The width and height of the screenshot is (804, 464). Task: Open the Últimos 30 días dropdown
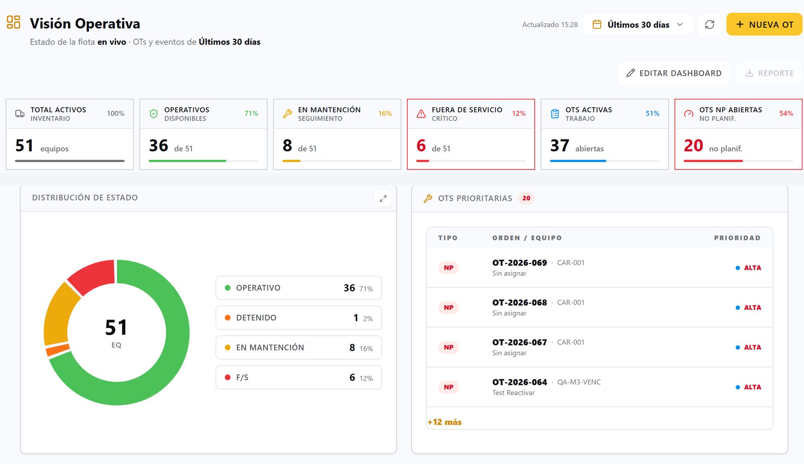pos(638,24)
